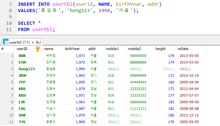The height and width of the screenshot is (126, 220).
Task: Click the birthYear cell showing 1,987
Action: pos(80,109)
